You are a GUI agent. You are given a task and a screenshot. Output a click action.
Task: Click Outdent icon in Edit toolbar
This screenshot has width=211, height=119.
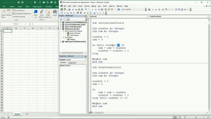tap(81, 13)
